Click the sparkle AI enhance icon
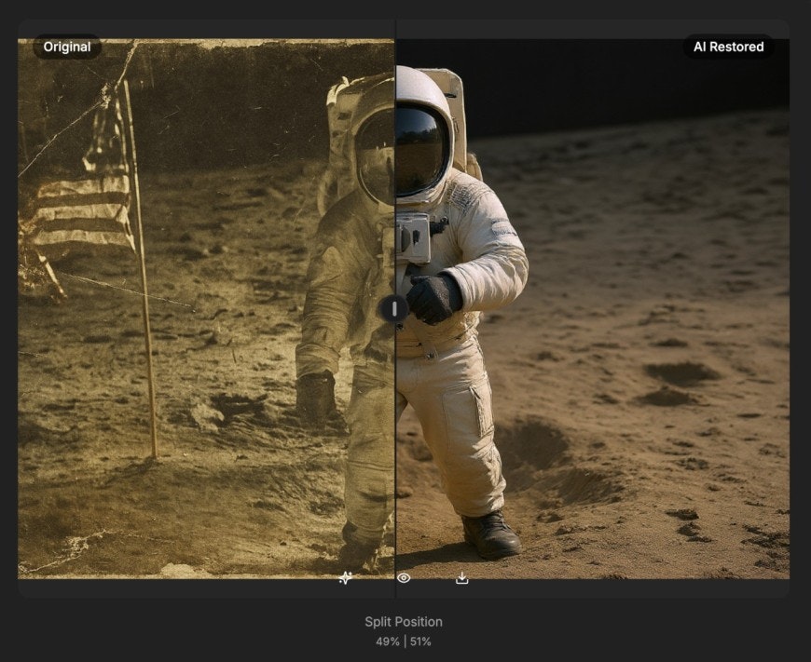 (345, 578)
